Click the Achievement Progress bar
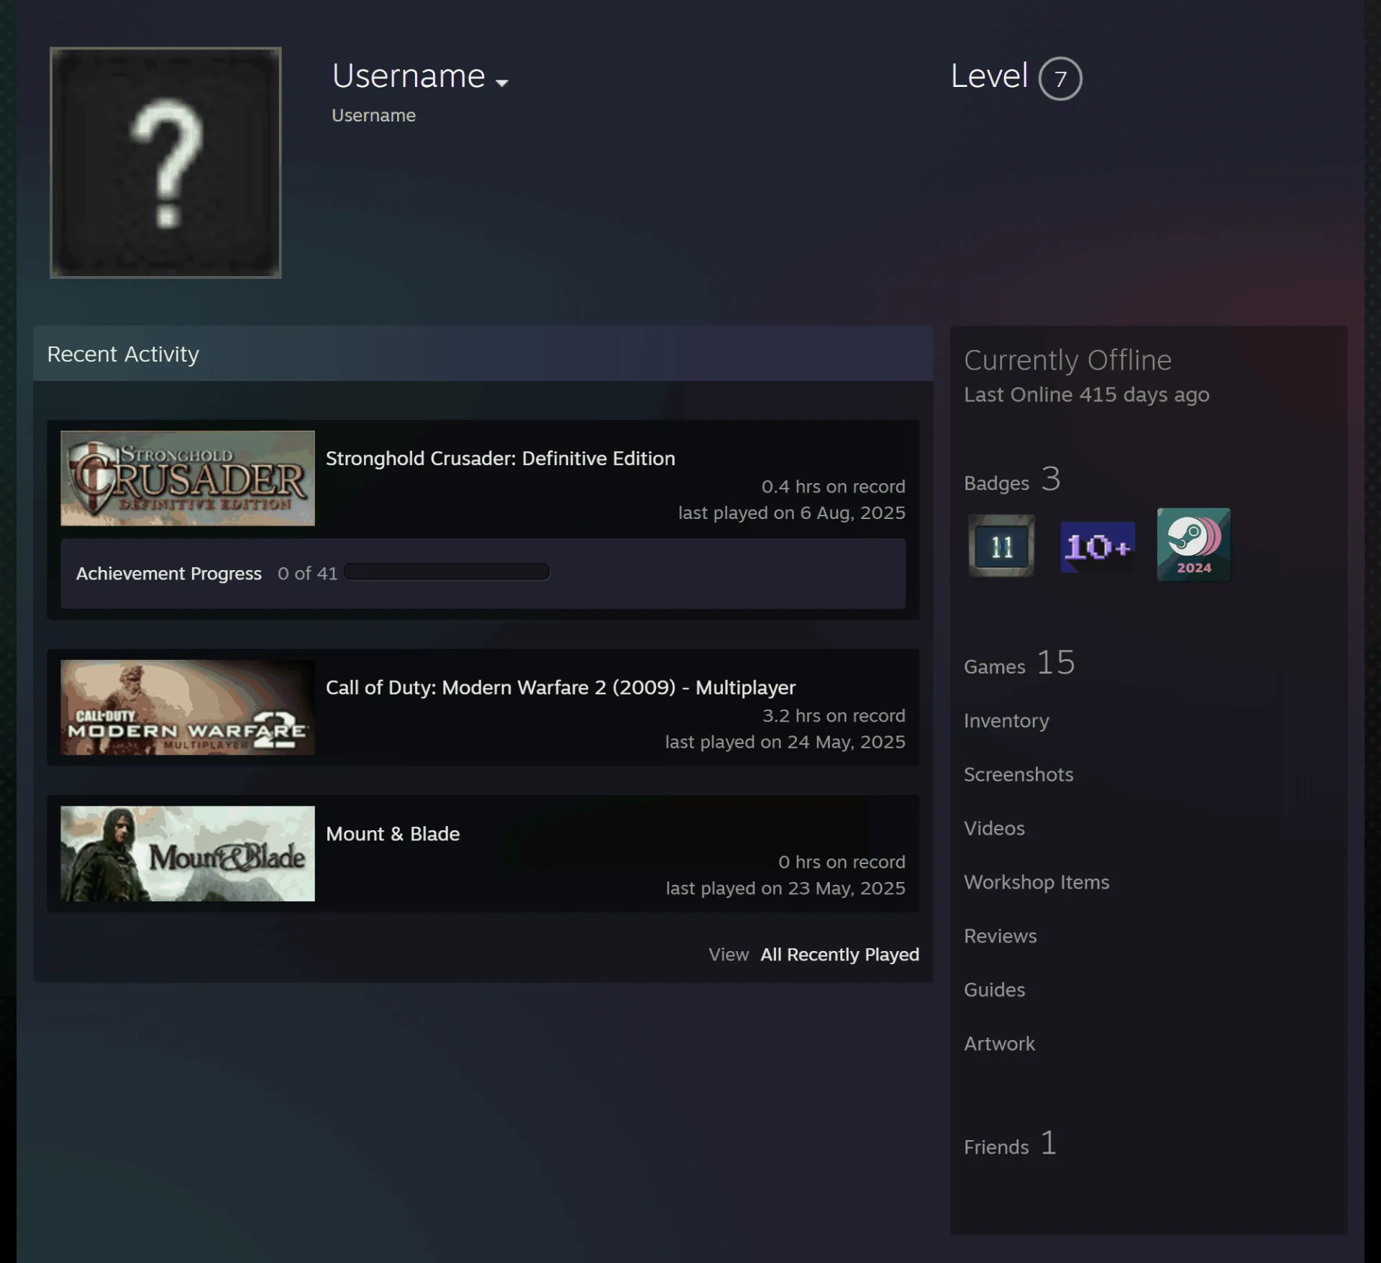Image resolution: width=1381 pixels, height=1263 pixels. point(447,572)
